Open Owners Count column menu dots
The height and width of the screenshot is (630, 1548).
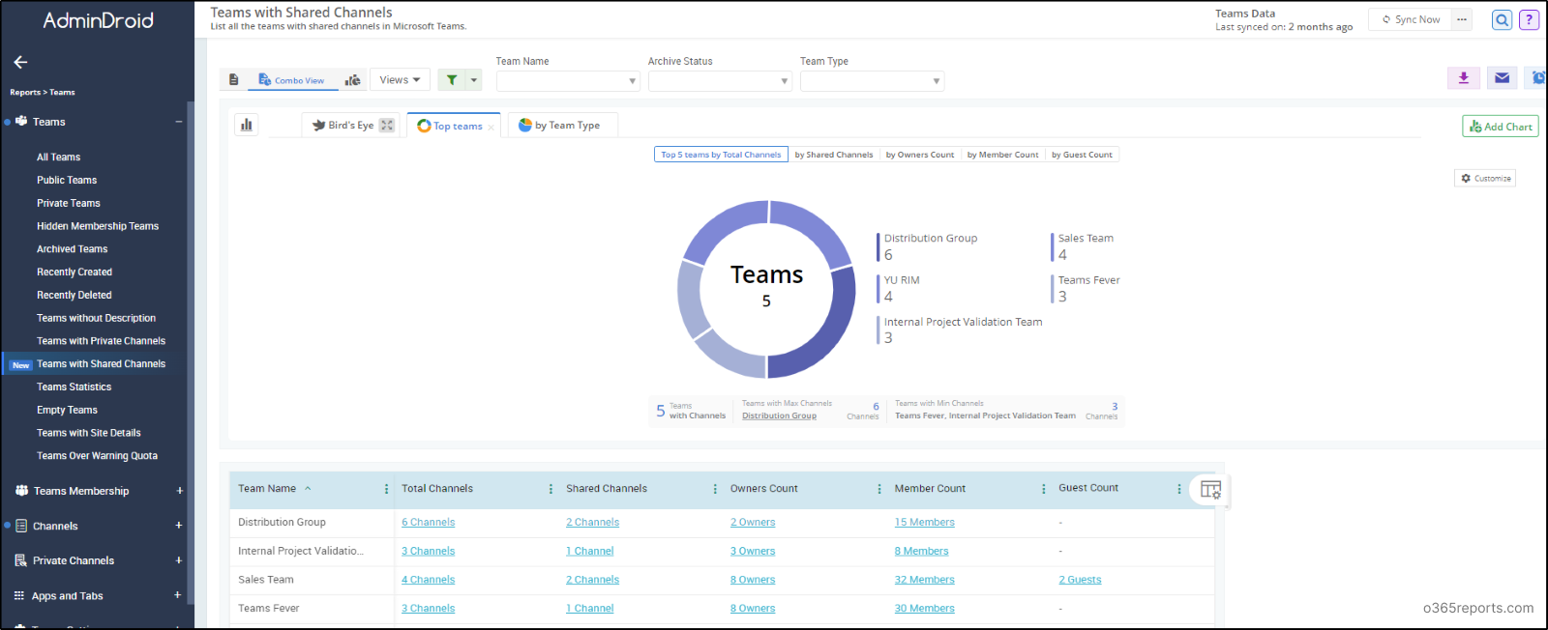879,489
